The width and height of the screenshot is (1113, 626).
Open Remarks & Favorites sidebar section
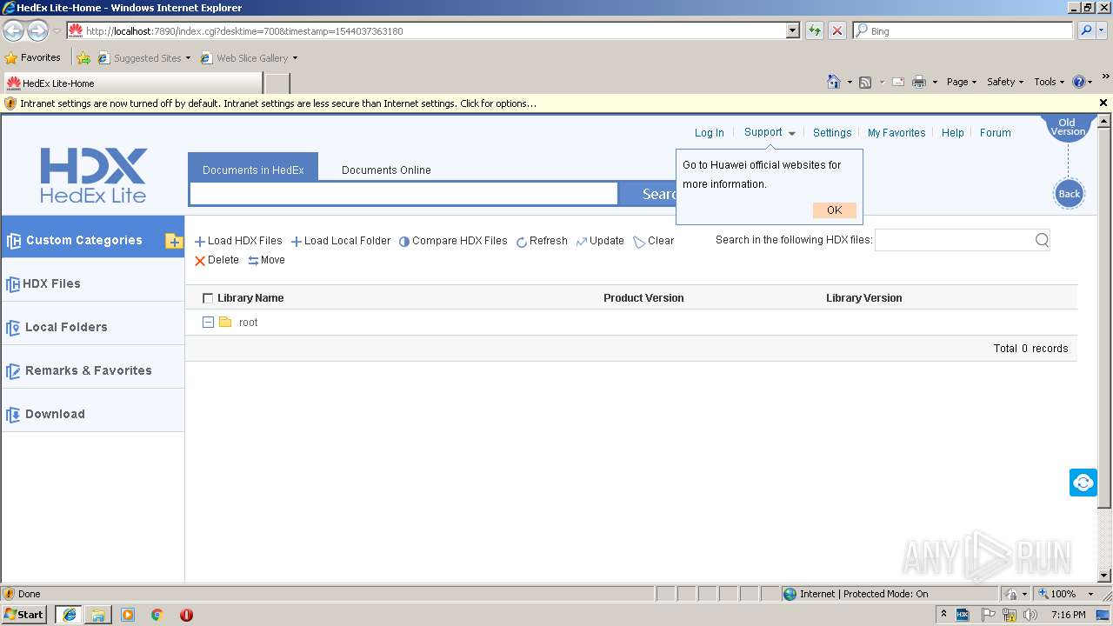[93, 370]
